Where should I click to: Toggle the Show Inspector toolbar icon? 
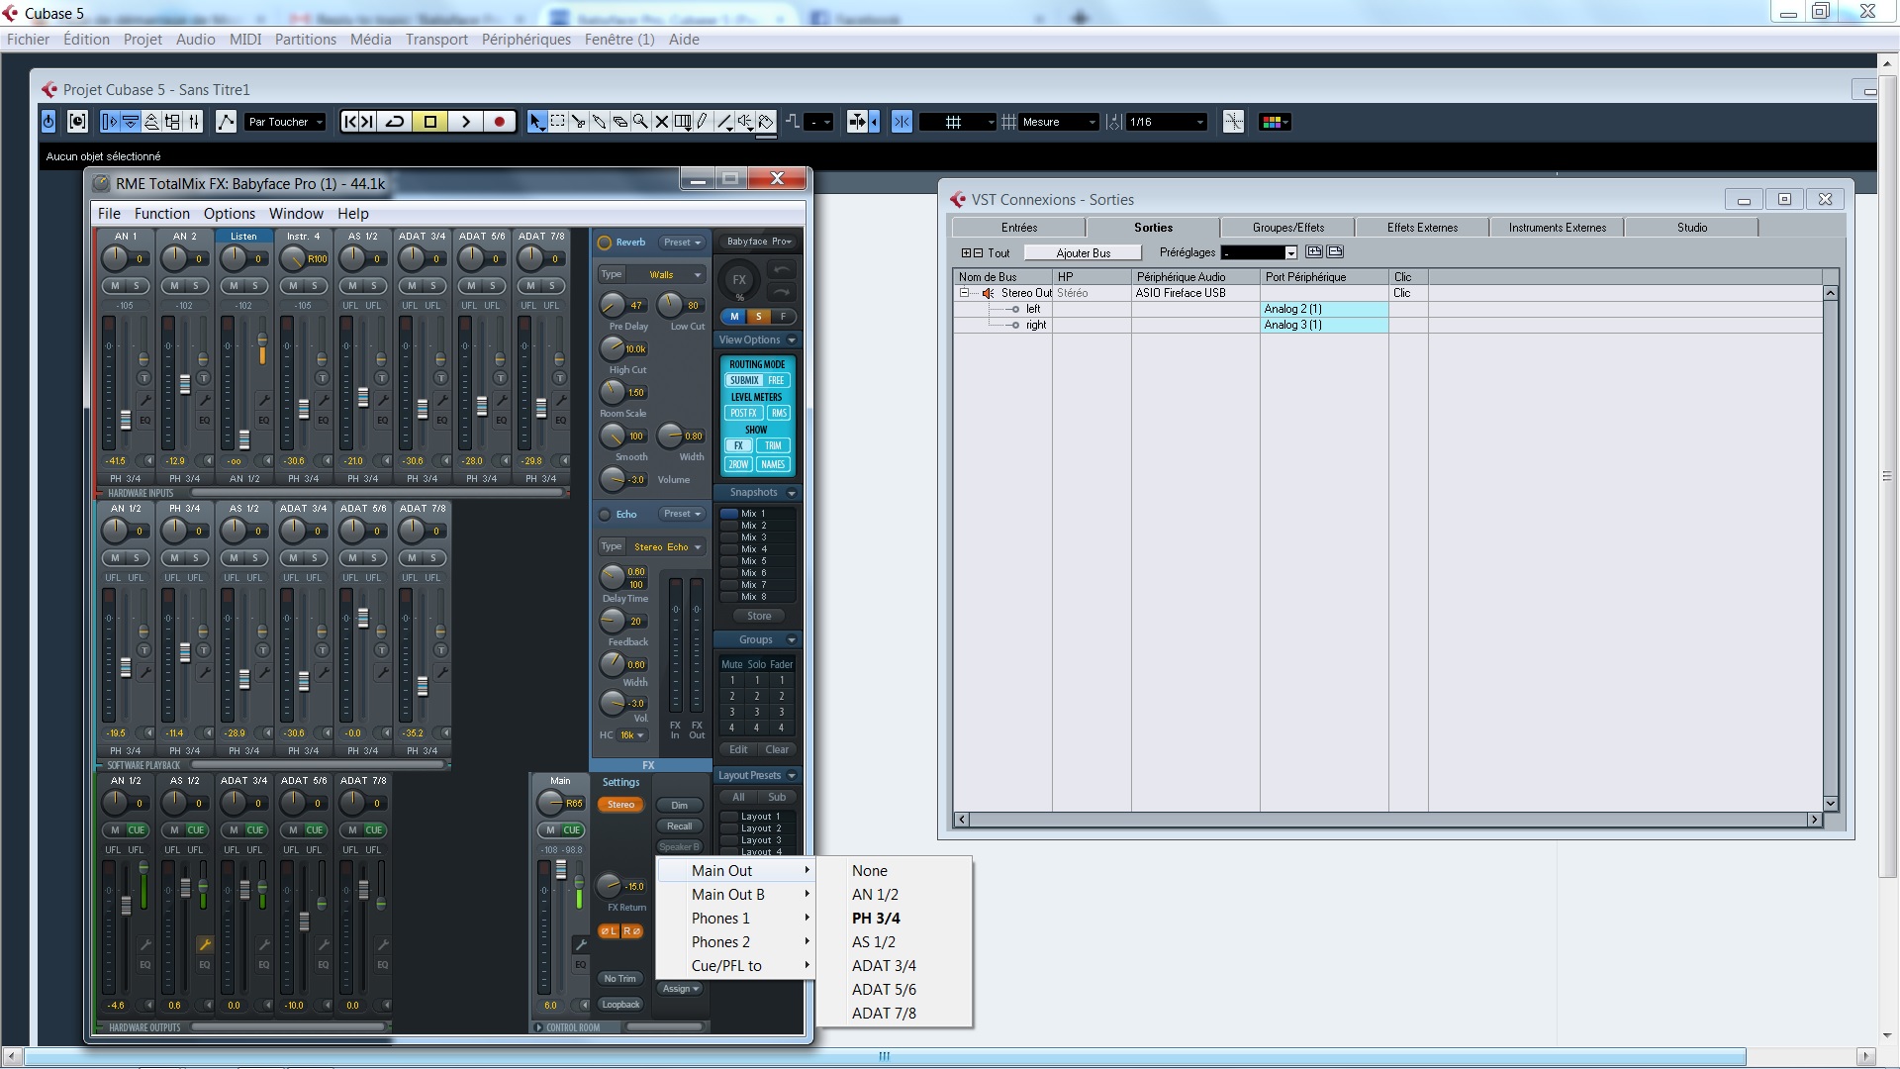109,122
